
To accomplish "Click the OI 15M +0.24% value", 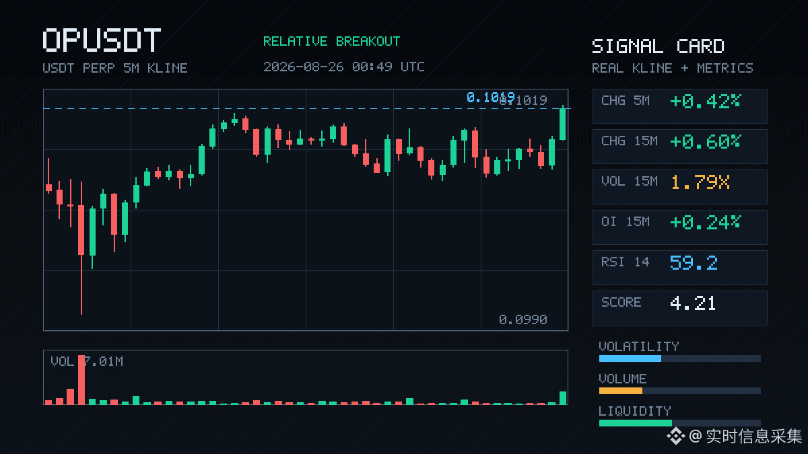I will coord(705,222).
